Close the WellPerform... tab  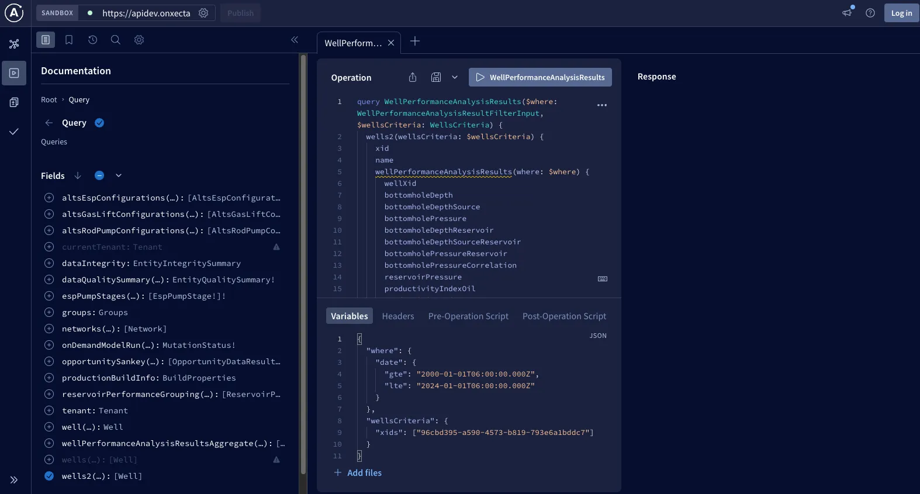(391, 43)
